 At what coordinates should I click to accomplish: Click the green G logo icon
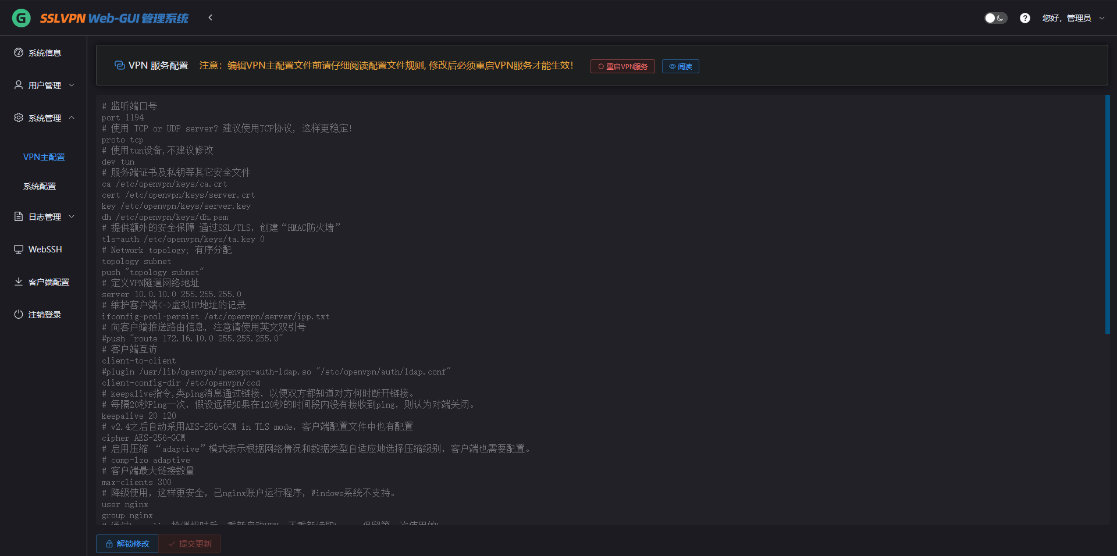coord(22,18)
